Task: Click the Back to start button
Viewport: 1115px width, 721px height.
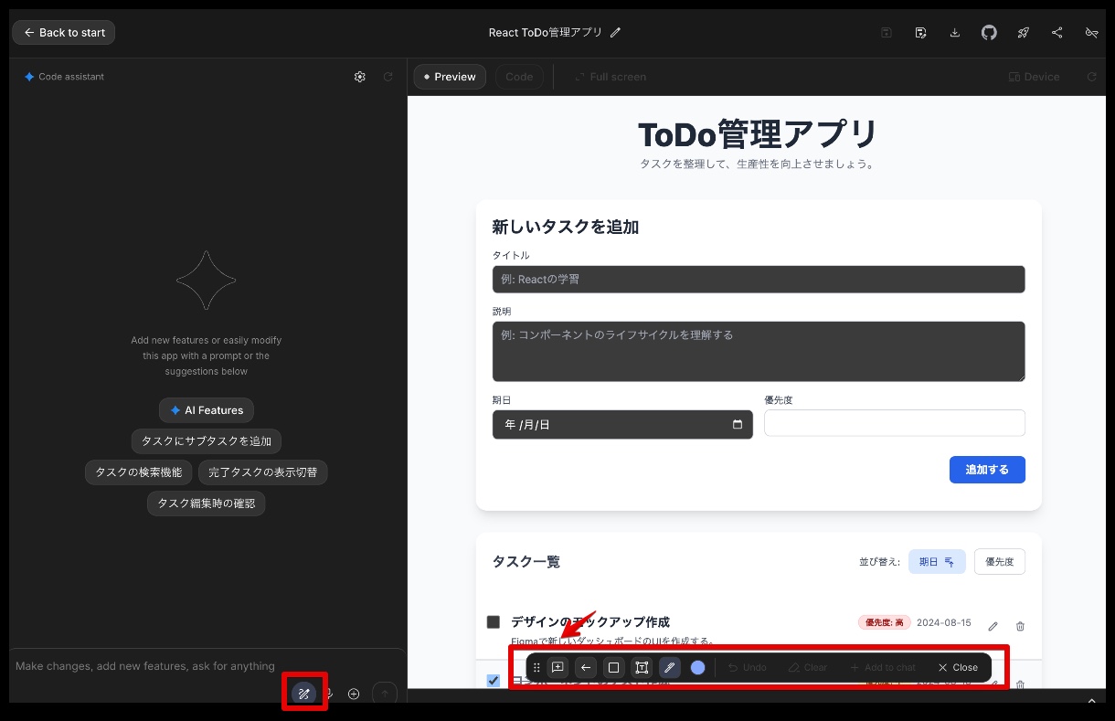Action: [x=64, y=33]
